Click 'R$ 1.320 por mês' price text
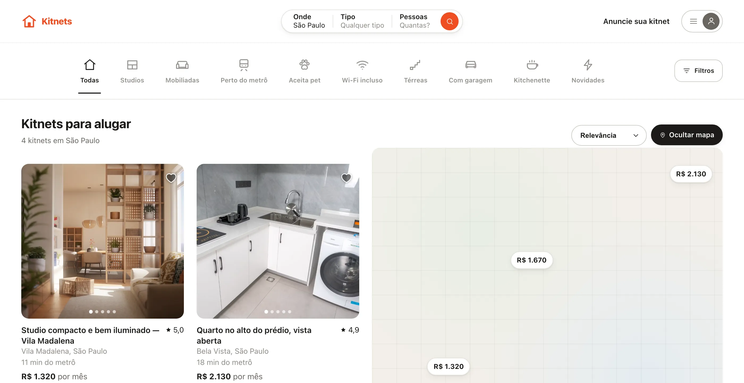 coord(54,376)
